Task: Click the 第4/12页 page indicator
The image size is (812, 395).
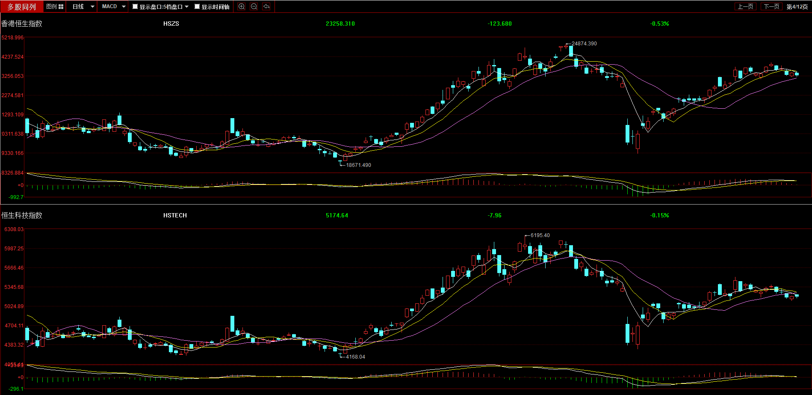Action: click(797, 7)
